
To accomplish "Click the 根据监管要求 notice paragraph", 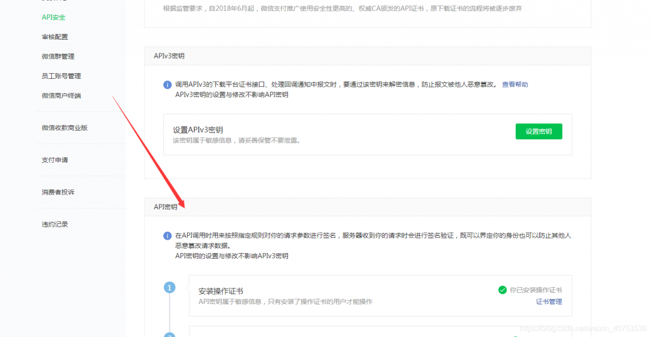I will click(342, 9).
